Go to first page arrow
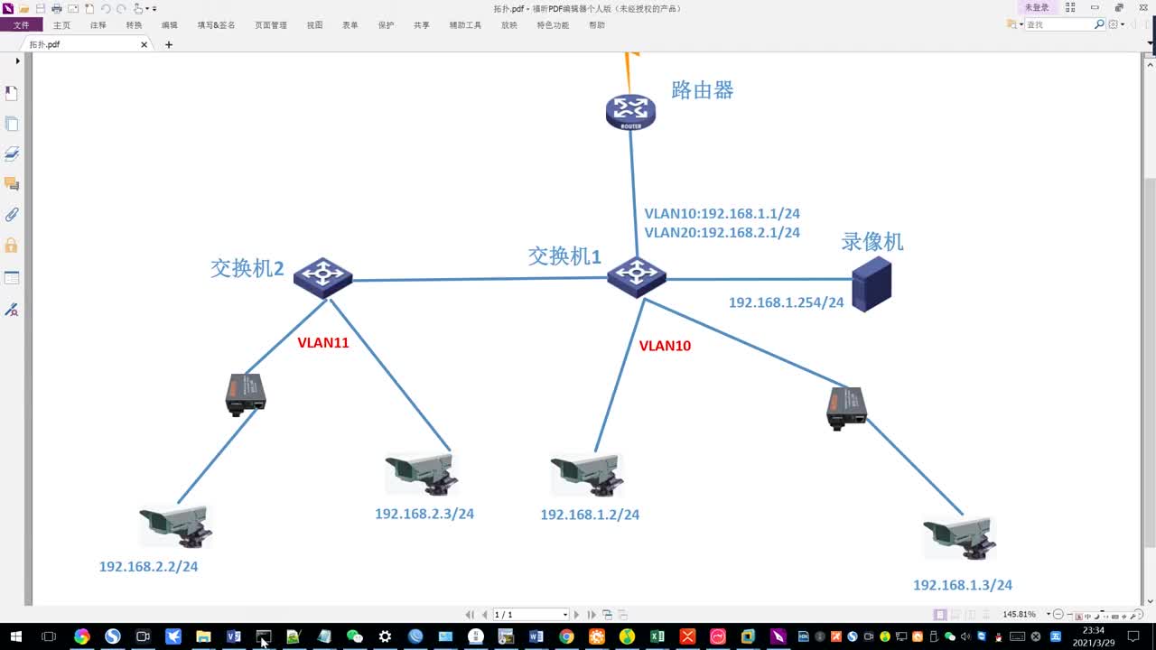The image size is (1156, 650). tap(471, 615)
